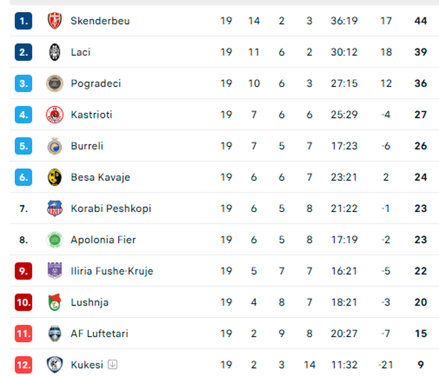Click the Iliria Fushe-Kruje purple crest
Screen dimensions: 439x377
[55, 271]
